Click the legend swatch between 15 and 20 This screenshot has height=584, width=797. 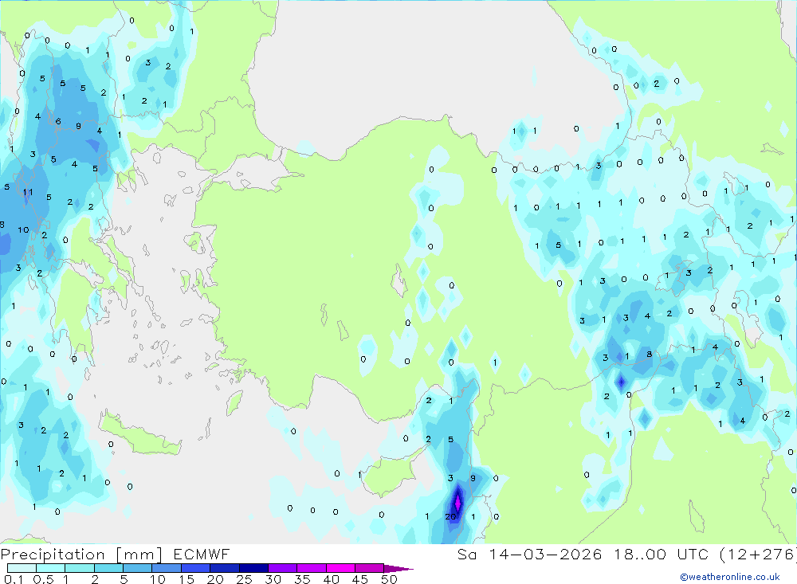tap(196, 568)
